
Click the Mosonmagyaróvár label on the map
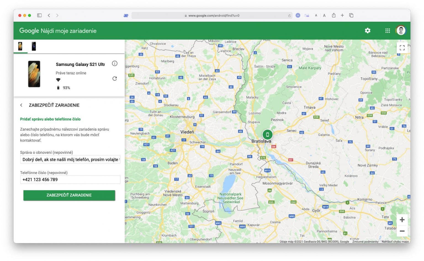click(x=277, y=183)
